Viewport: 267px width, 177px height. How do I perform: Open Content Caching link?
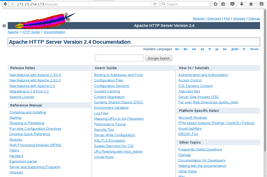[x=107, y=91]
